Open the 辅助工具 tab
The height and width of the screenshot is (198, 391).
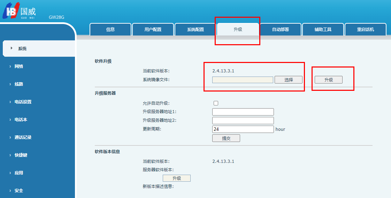tap(323, 29)
